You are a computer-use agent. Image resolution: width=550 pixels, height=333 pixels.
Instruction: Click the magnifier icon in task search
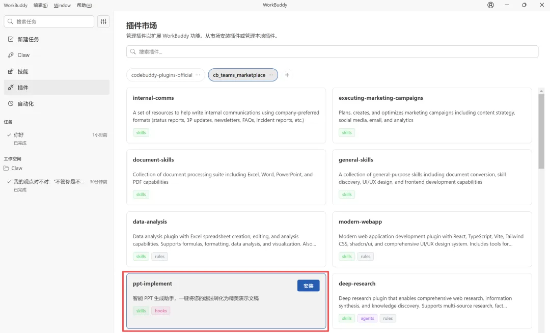click(x=11, y=21)
